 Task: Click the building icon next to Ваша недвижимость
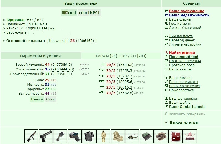tap(166, 15)
